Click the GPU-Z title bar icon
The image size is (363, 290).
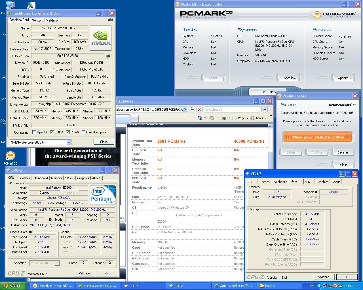[9, 13]
